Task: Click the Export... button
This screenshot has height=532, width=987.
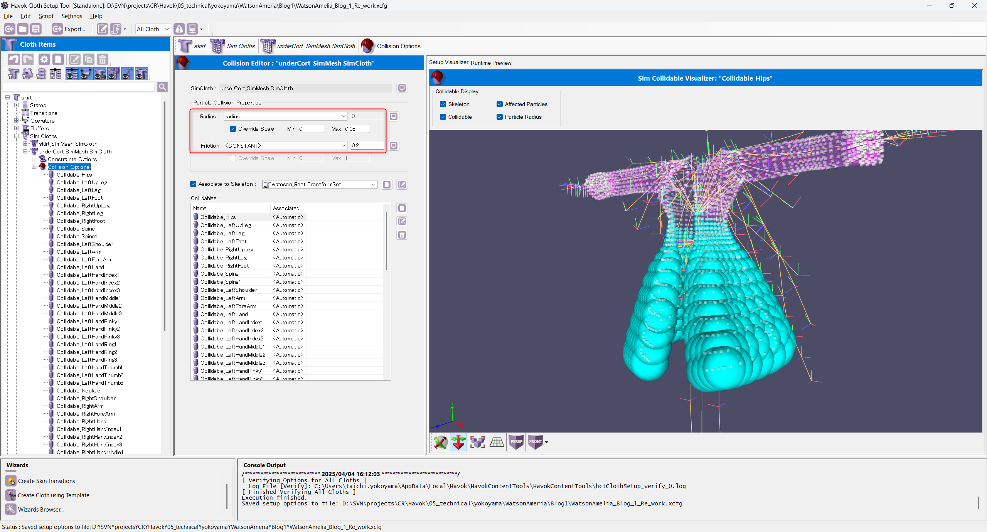Action: (x=69, y=29)
